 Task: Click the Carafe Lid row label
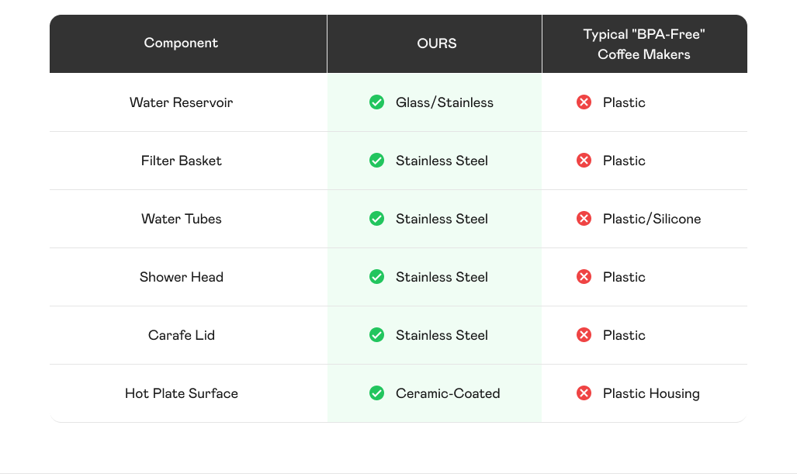181,335
